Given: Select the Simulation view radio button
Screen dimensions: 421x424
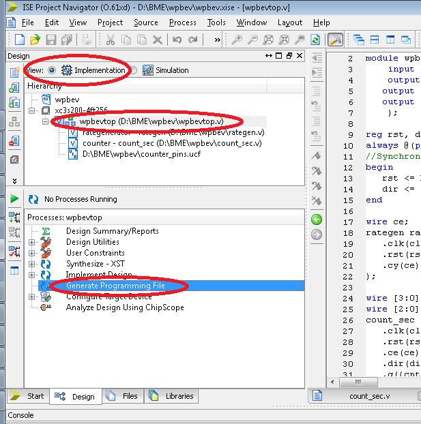Looking at the screenshot, I should 134,70.
